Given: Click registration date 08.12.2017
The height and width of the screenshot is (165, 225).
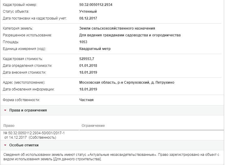Looking at the screenshot, I should (x=88, y=18).
